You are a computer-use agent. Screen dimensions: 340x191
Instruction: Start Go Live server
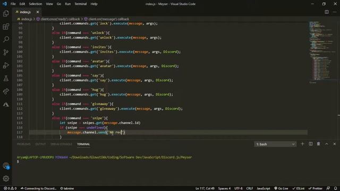[281, 188]
